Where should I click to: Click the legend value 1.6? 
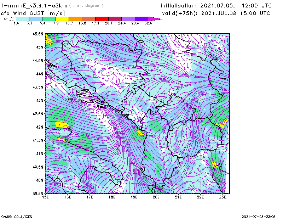16,23
